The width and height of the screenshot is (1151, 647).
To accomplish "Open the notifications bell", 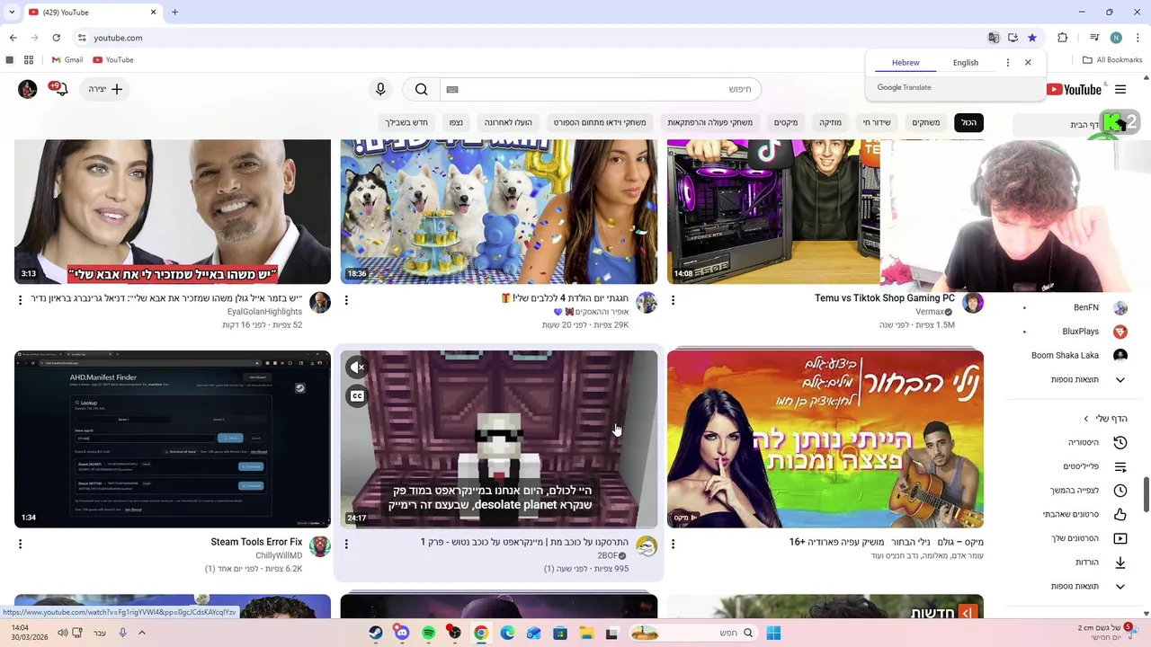I will [x=61, y=89].
